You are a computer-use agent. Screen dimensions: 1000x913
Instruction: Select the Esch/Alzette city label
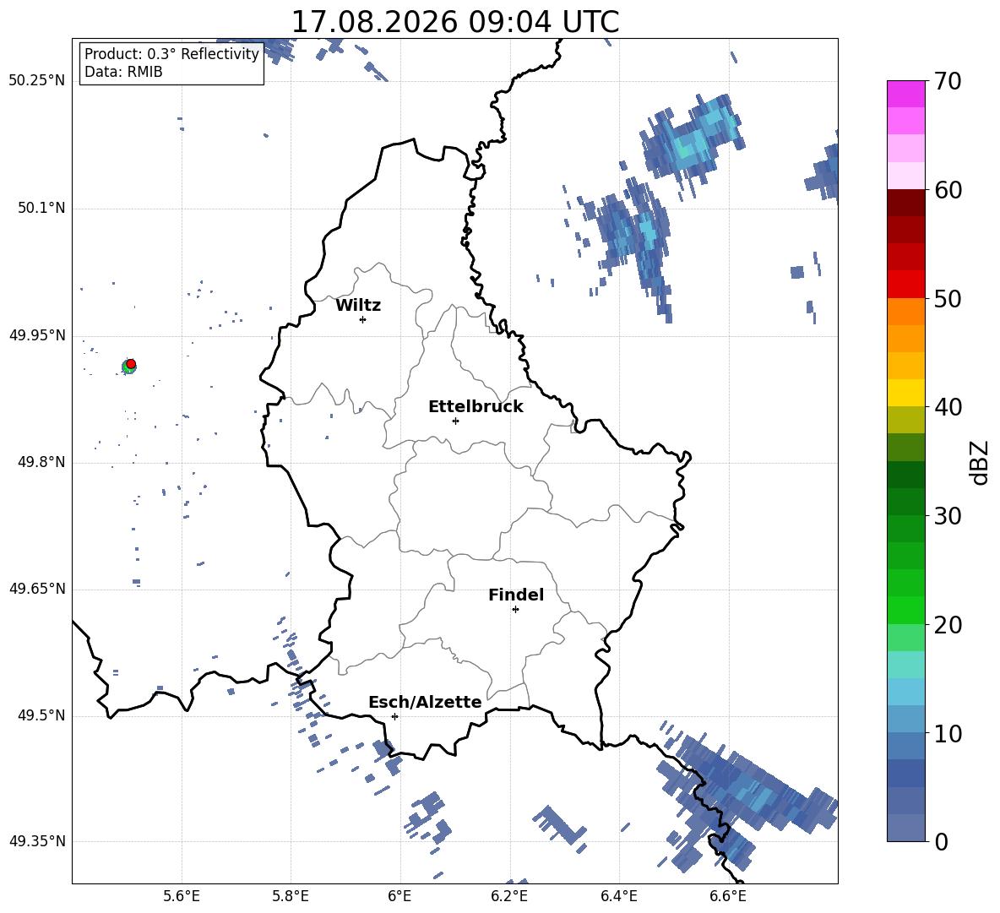click(x=425, y=702)
